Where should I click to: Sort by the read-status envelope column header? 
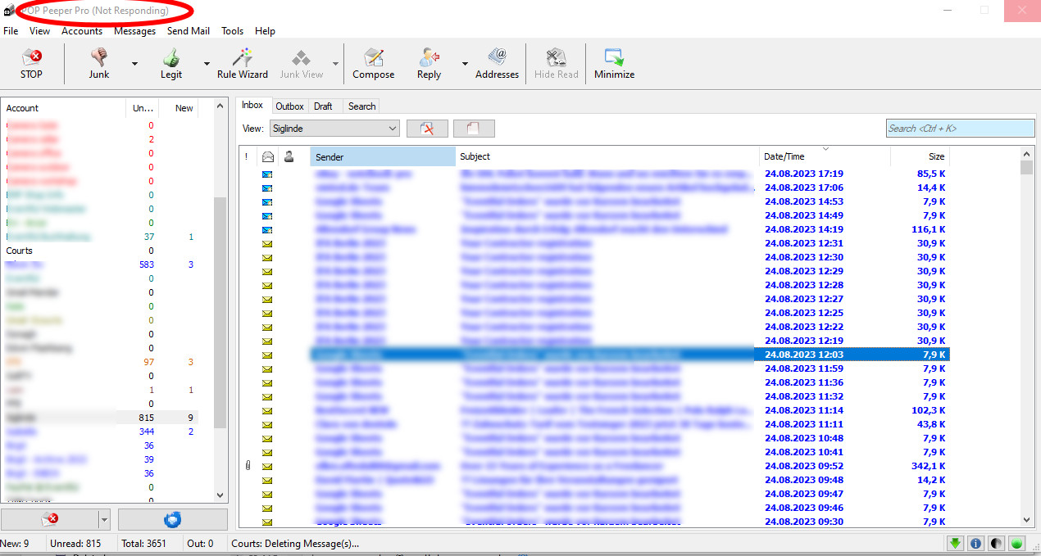click(267, 156)
